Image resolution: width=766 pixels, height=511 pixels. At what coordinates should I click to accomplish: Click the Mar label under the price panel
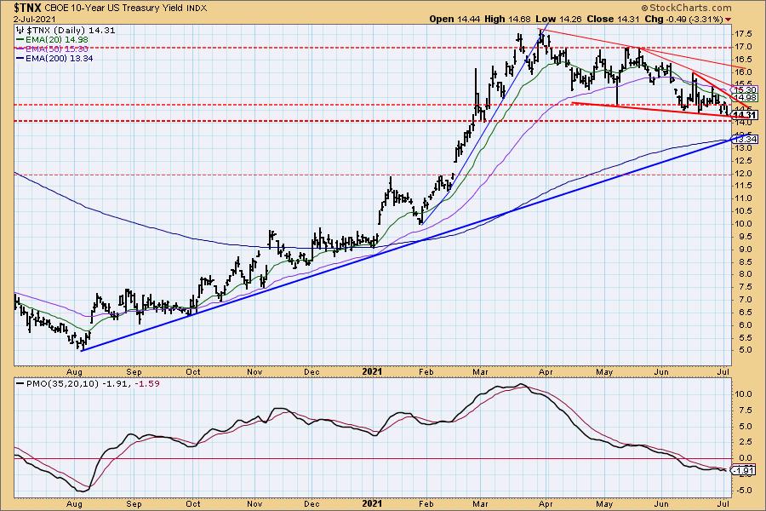[480, 371]
